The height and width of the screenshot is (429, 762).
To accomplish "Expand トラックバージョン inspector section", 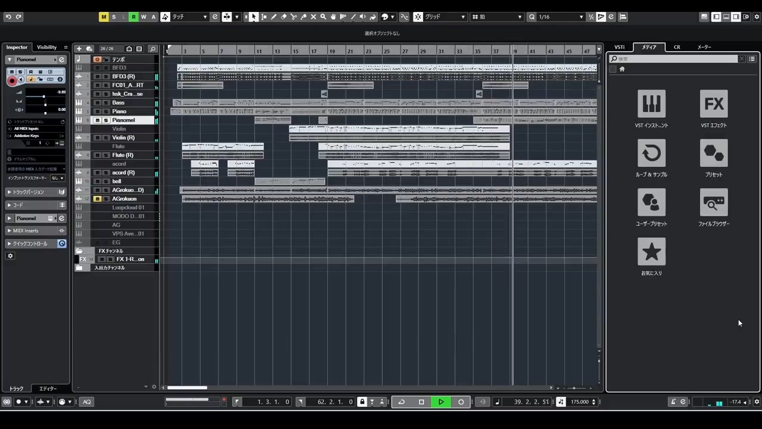I will pos(36,192).
